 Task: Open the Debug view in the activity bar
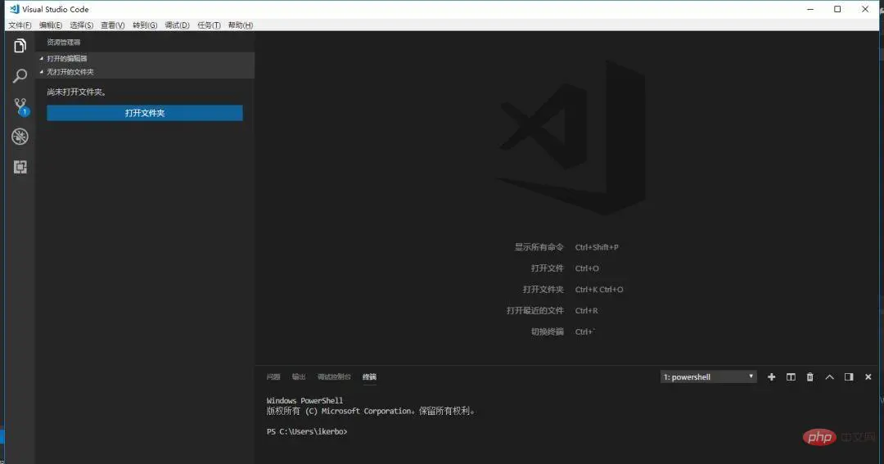pyautogui.click(x=20, y=137)
